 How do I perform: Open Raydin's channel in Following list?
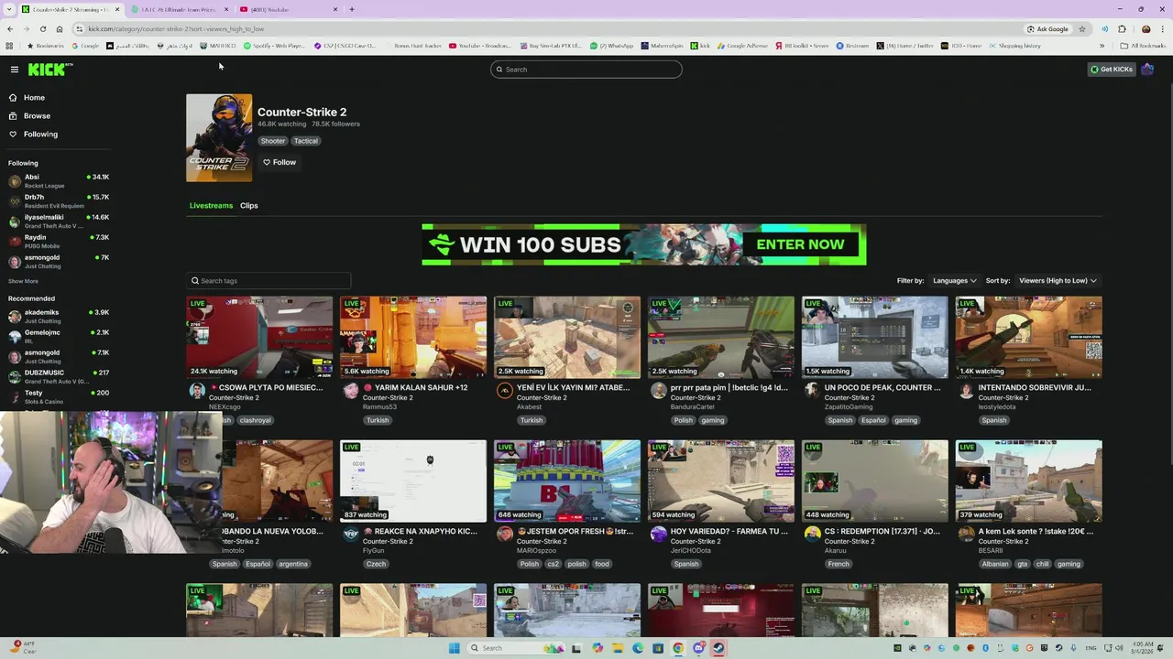point(58,241)
